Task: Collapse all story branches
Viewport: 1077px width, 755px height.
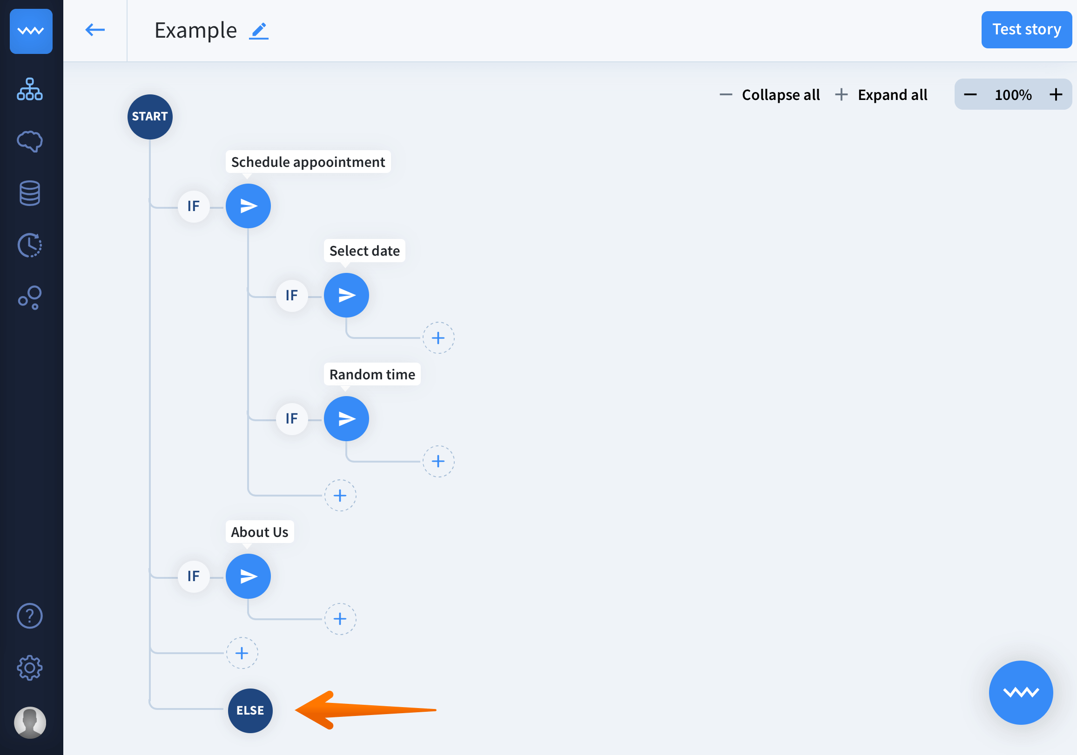Action: [x=770, y=95]
